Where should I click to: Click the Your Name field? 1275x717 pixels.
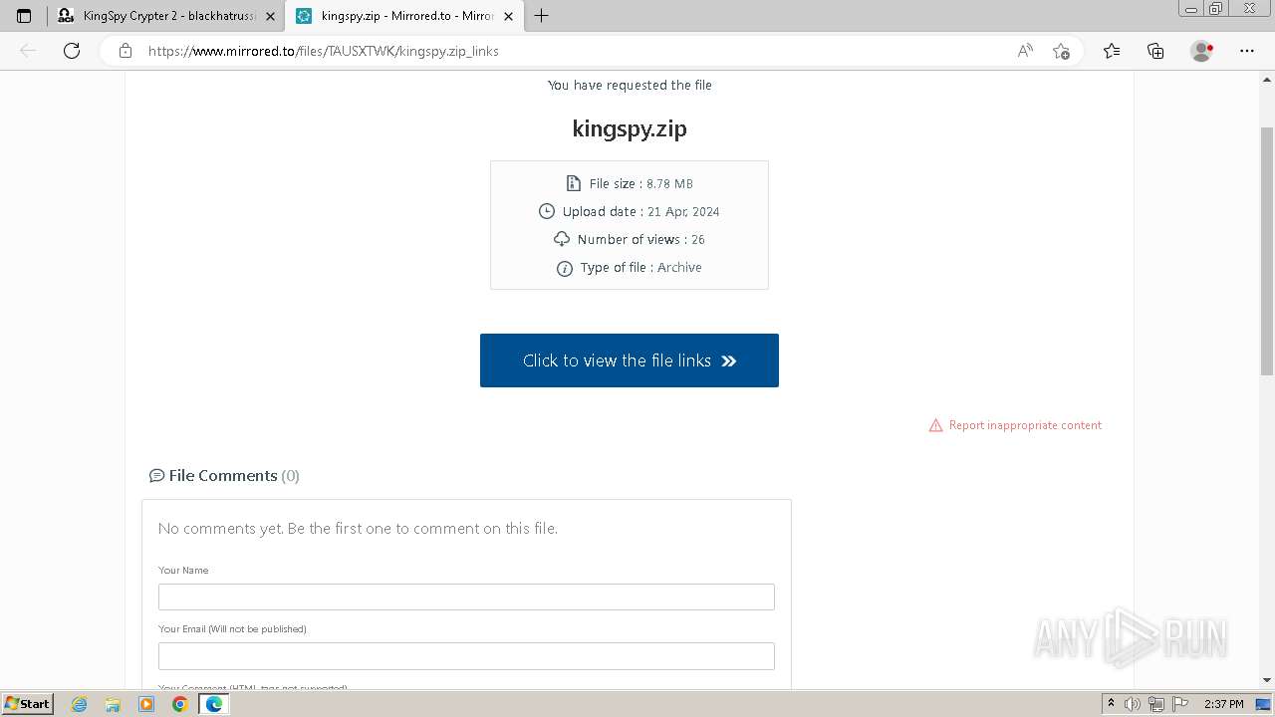pos(466,597)
